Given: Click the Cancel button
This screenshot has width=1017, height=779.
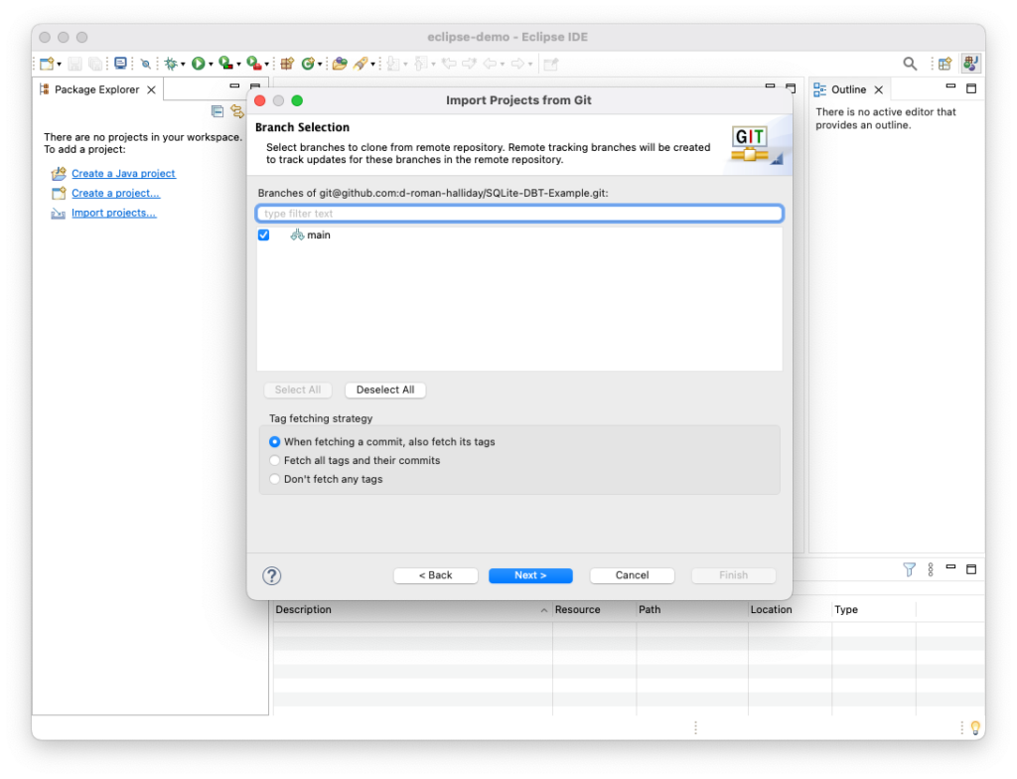Looking at the screenshot, I should coord(632,575).
